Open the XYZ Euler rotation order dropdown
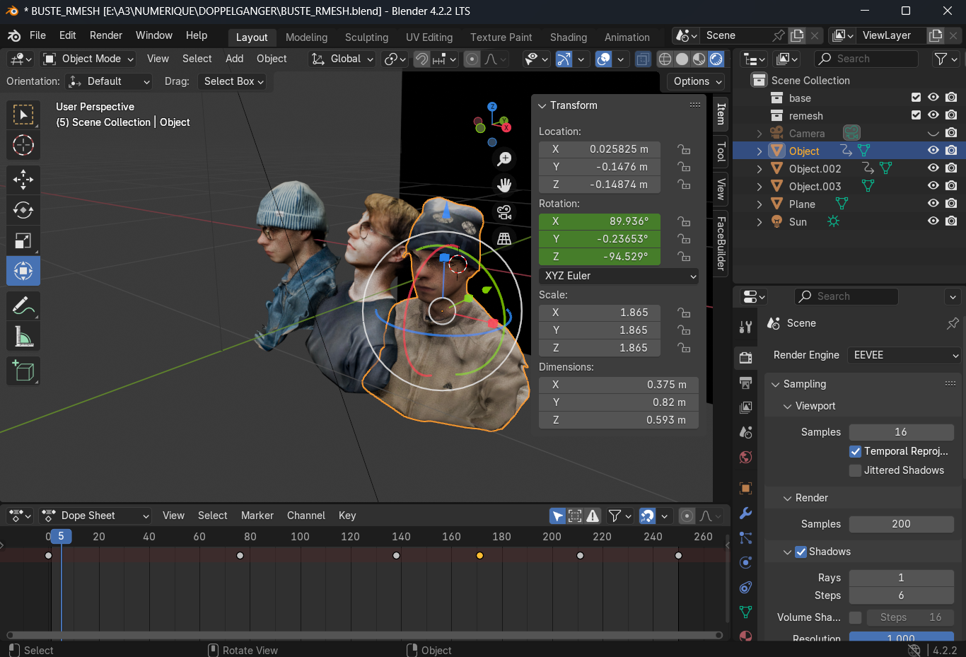Viewport: 966px width, 657px height. click(618, 276)
